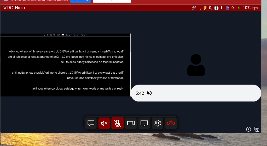
Task: Click the 107-kbps bitrate readout
Action: [250, 8]
